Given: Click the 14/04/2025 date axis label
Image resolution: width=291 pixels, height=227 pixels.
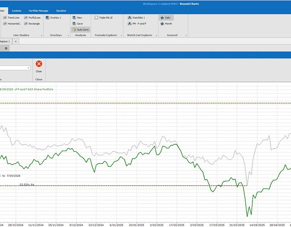Looking at the screenshot, I should pos(257,225).
